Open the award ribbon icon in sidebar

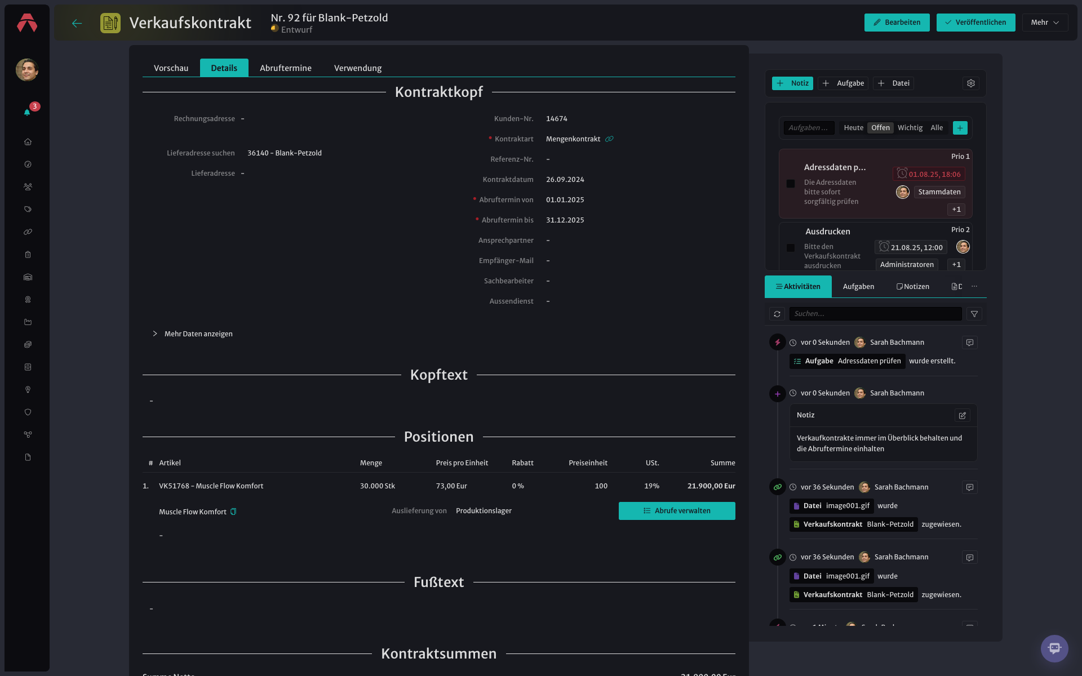point(28,300)
